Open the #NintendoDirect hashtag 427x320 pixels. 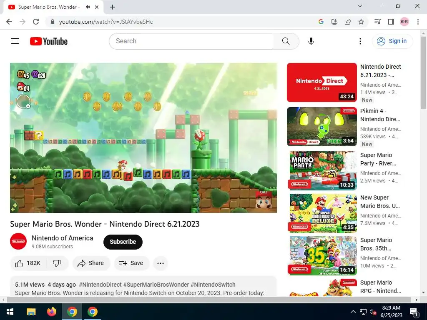[100, 285]
